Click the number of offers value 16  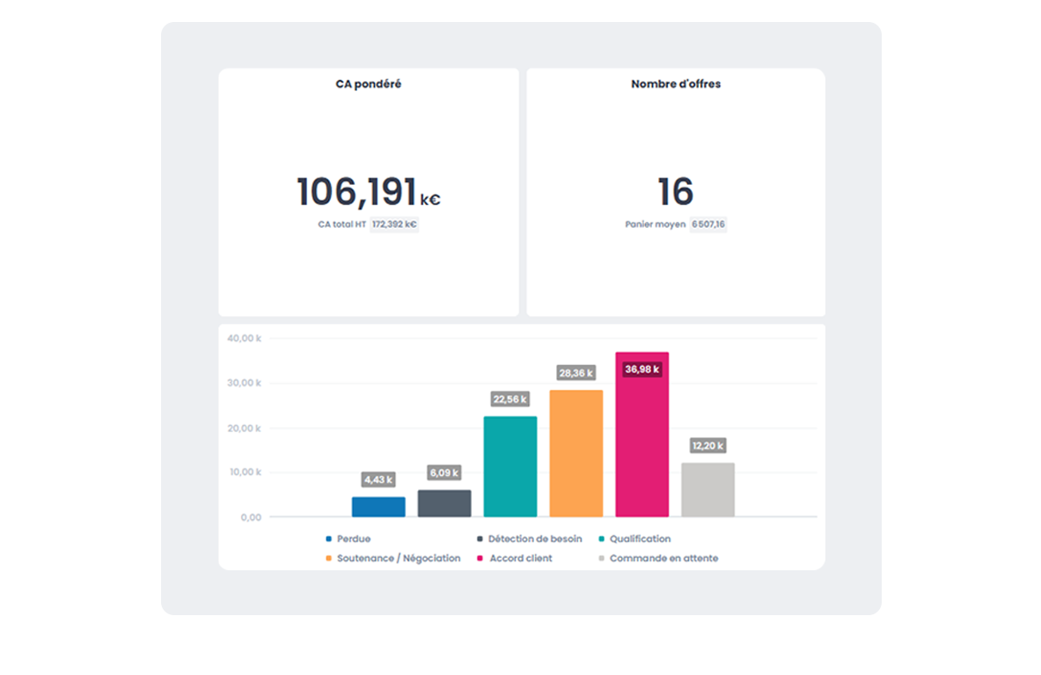pos(675,192)
